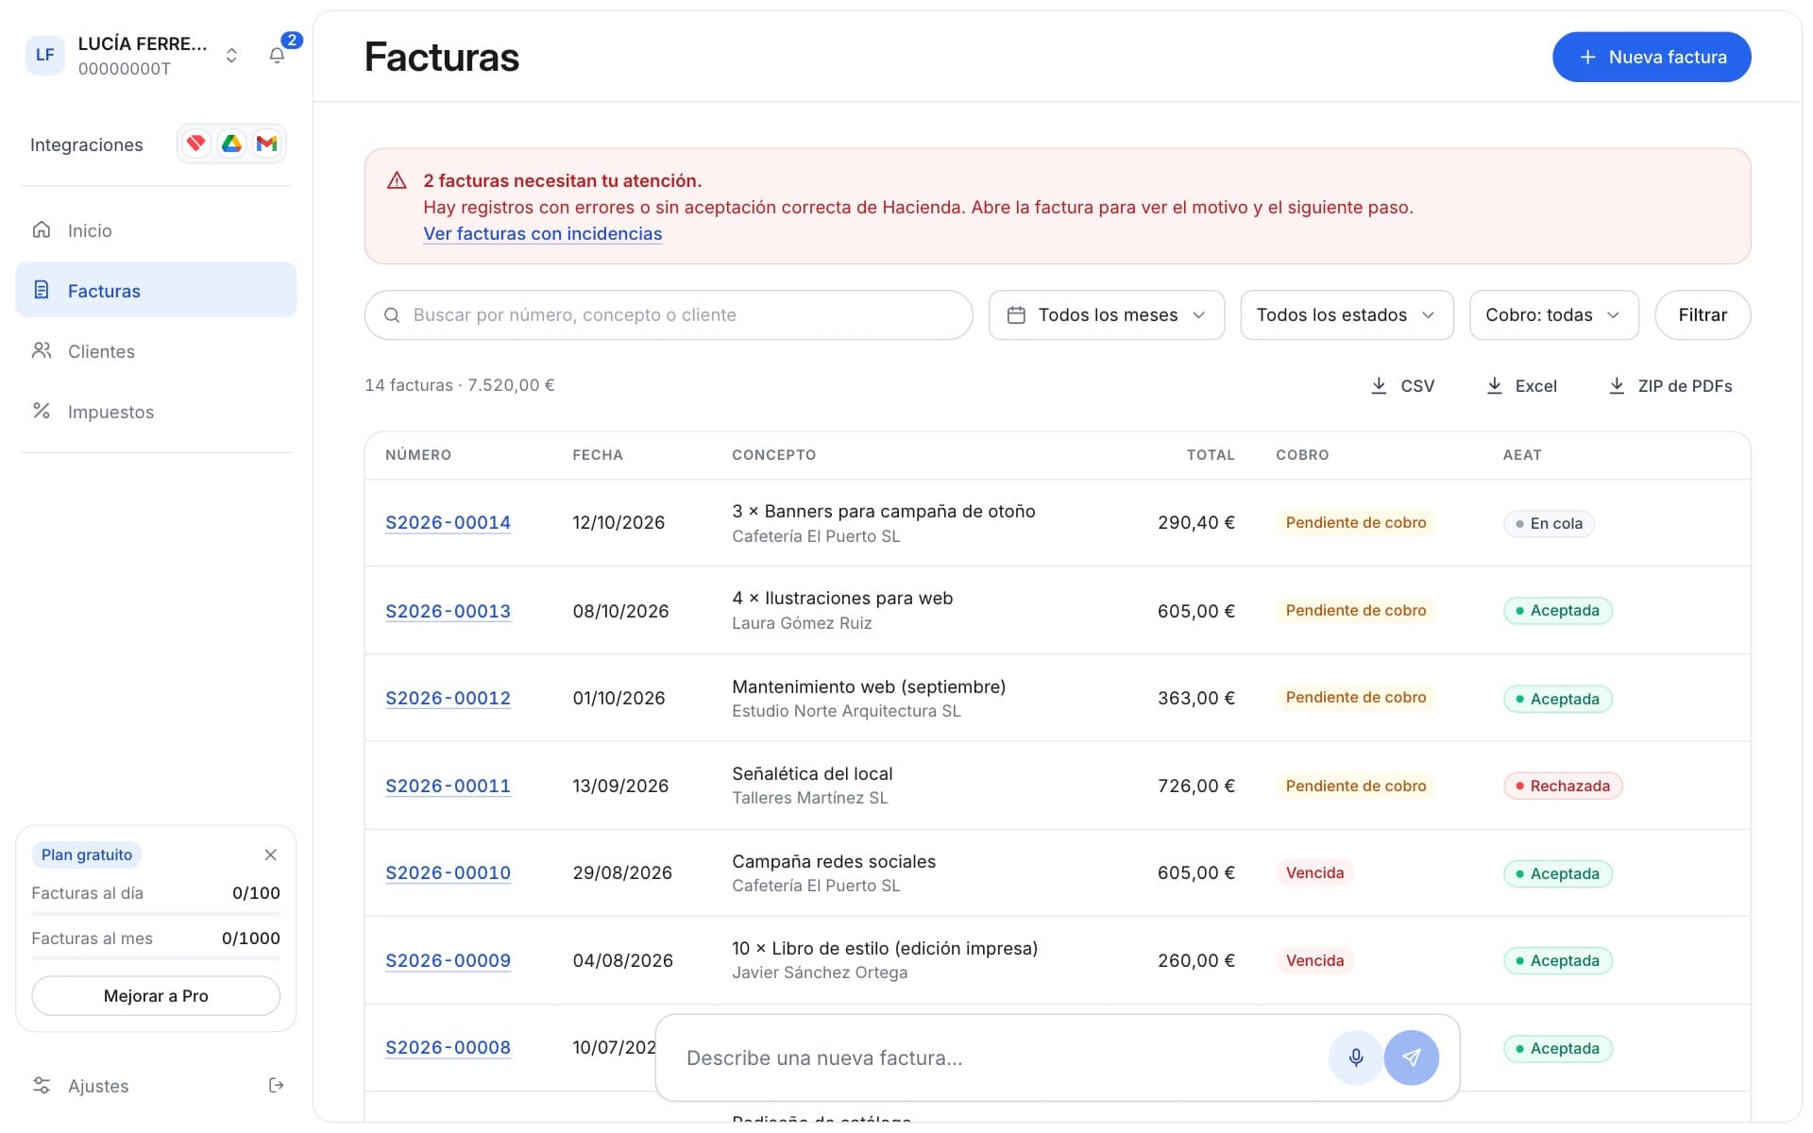Open invoice S2026-00012
Screen dimensions: 1813x1133
[x=448, y=698]
